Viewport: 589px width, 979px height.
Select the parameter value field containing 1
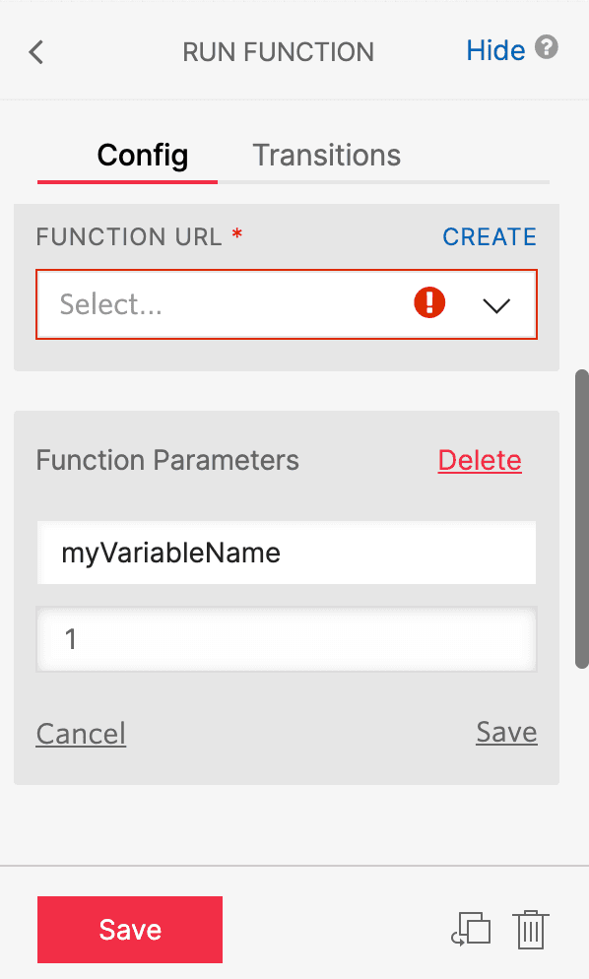286,640
